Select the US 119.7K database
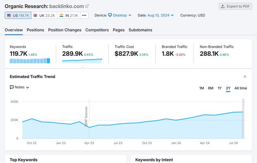Viewport: 257px width, 163px height. 18,15
